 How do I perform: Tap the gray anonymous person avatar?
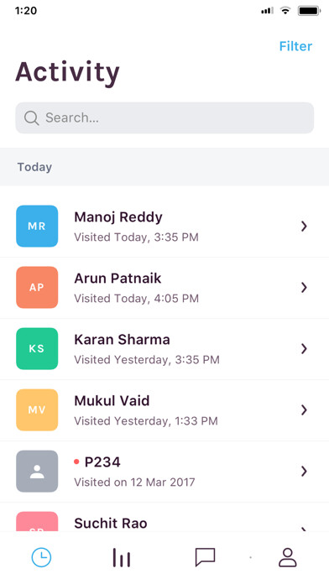(x=37, y=472)
